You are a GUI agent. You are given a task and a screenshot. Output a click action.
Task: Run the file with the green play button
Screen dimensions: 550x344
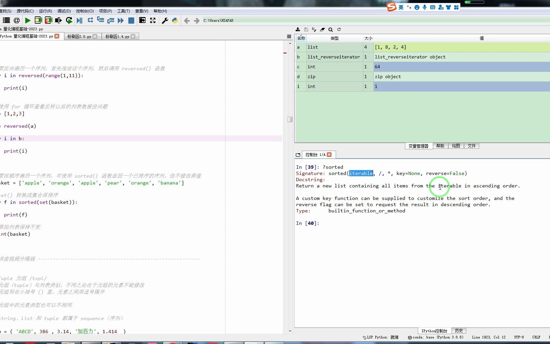point(28,20)
